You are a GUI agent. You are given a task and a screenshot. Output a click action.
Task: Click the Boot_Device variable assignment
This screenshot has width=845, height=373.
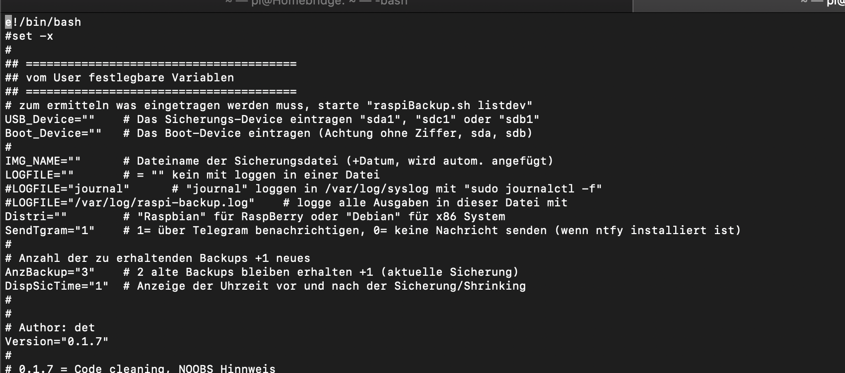point(53,133)
